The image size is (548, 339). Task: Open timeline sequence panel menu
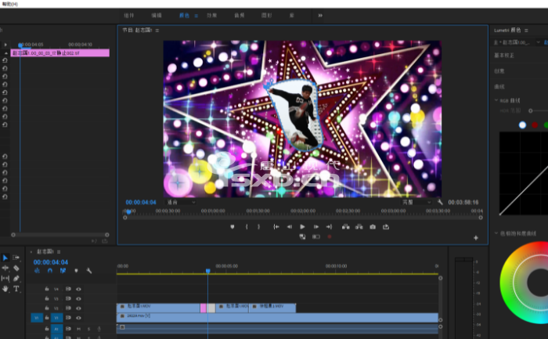59,251
